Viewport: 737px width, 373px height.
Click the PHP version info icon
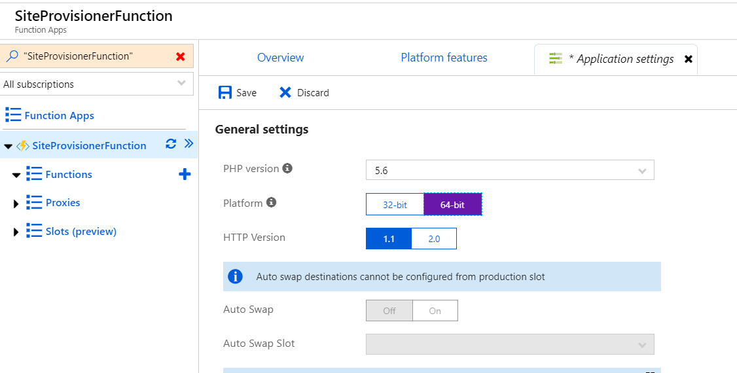(x=287, y=168)
